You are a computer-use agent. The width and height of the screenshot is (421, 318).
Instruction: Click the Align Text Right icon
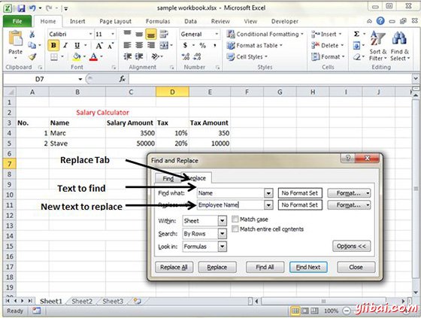[151, 45]
